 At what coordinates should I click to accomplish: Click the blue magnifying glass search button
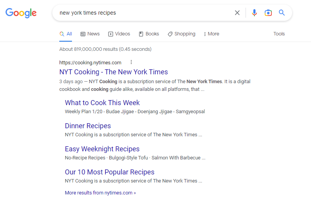[282, 13]
